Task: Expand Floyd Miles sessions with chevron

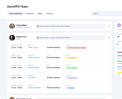Action: pyautogui.click(x=109, y=26)
